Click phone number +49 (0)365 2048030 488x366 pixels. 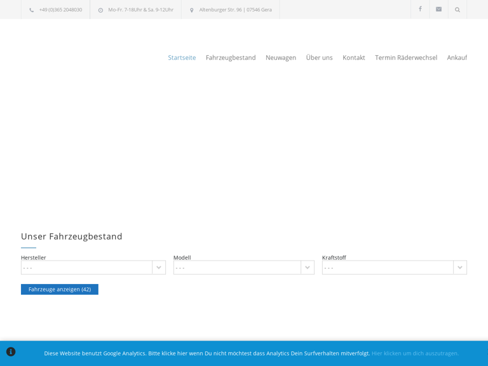coord(61,10)
